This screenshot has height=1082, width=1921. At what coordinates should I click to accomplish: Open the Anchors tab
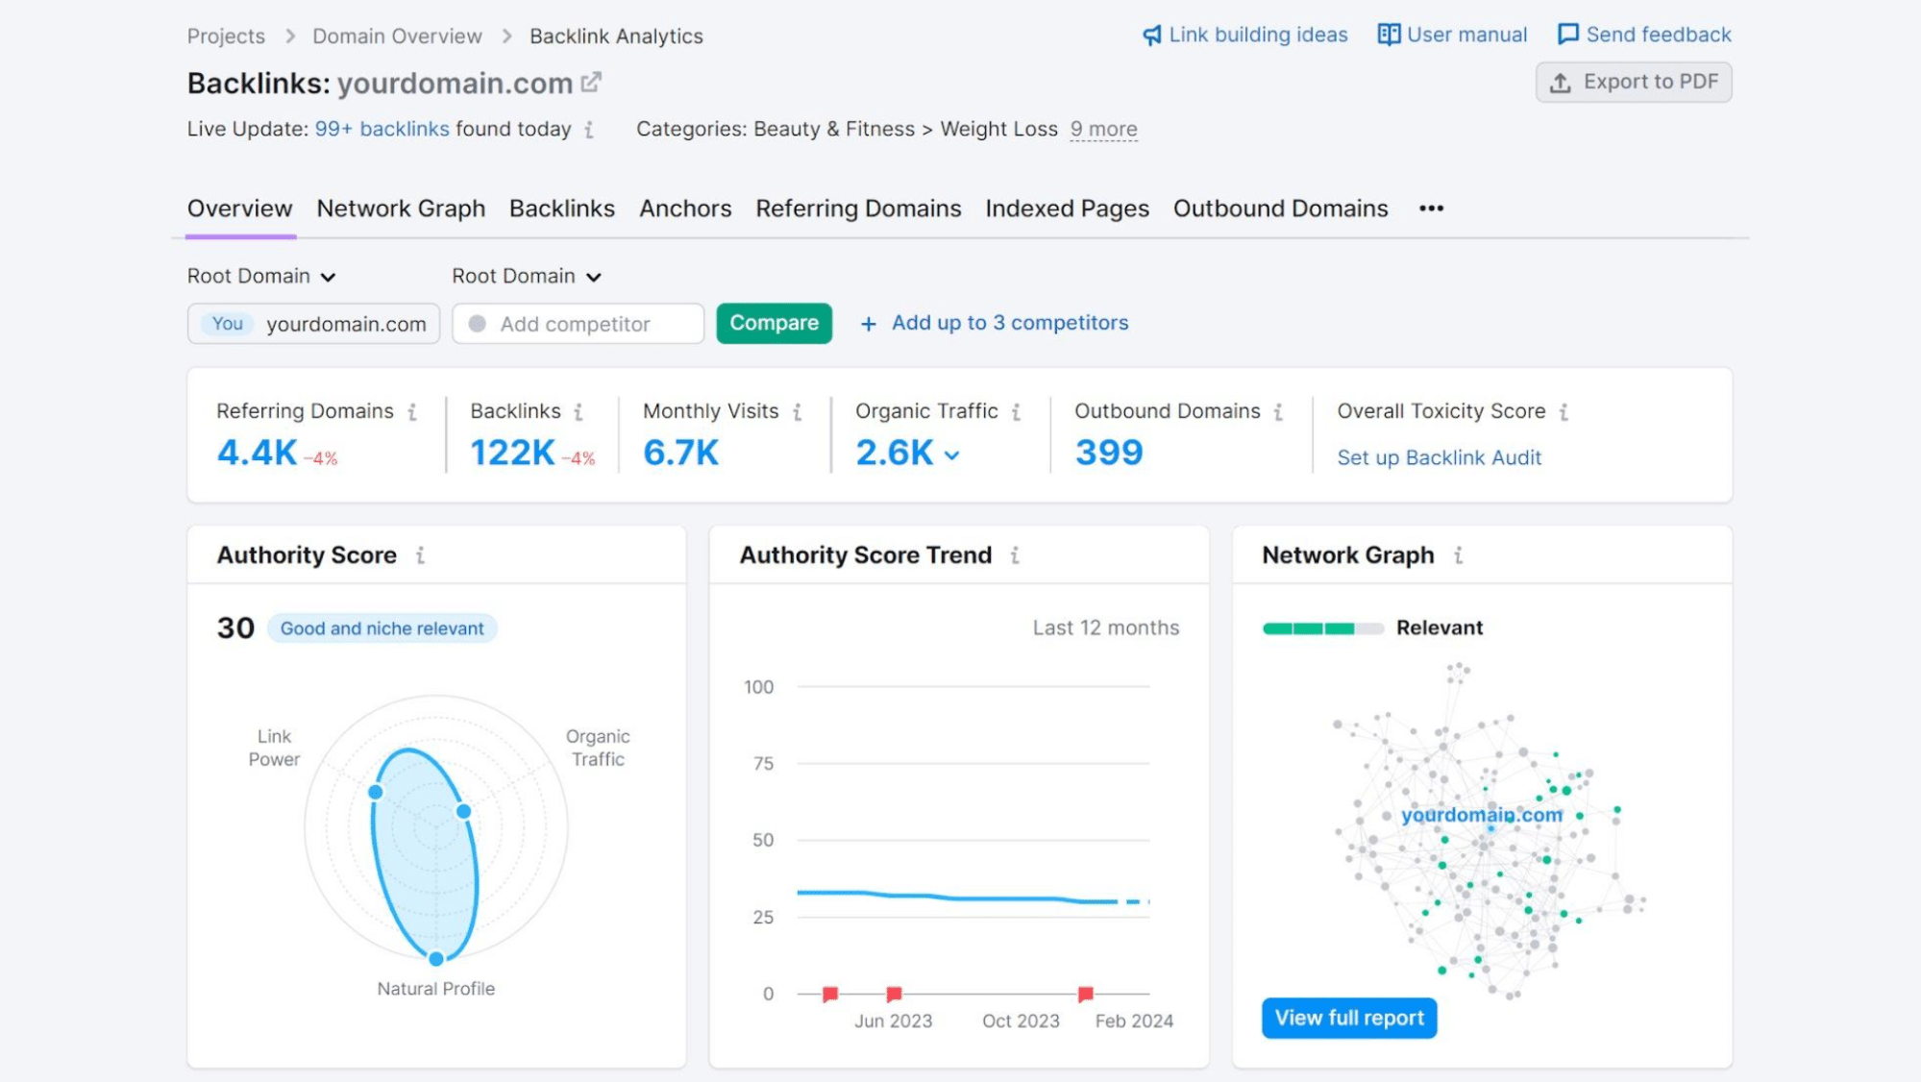coord(685,209)
